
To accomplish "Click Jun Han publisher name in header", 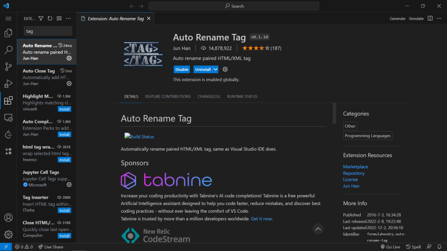I will (181, 48).
